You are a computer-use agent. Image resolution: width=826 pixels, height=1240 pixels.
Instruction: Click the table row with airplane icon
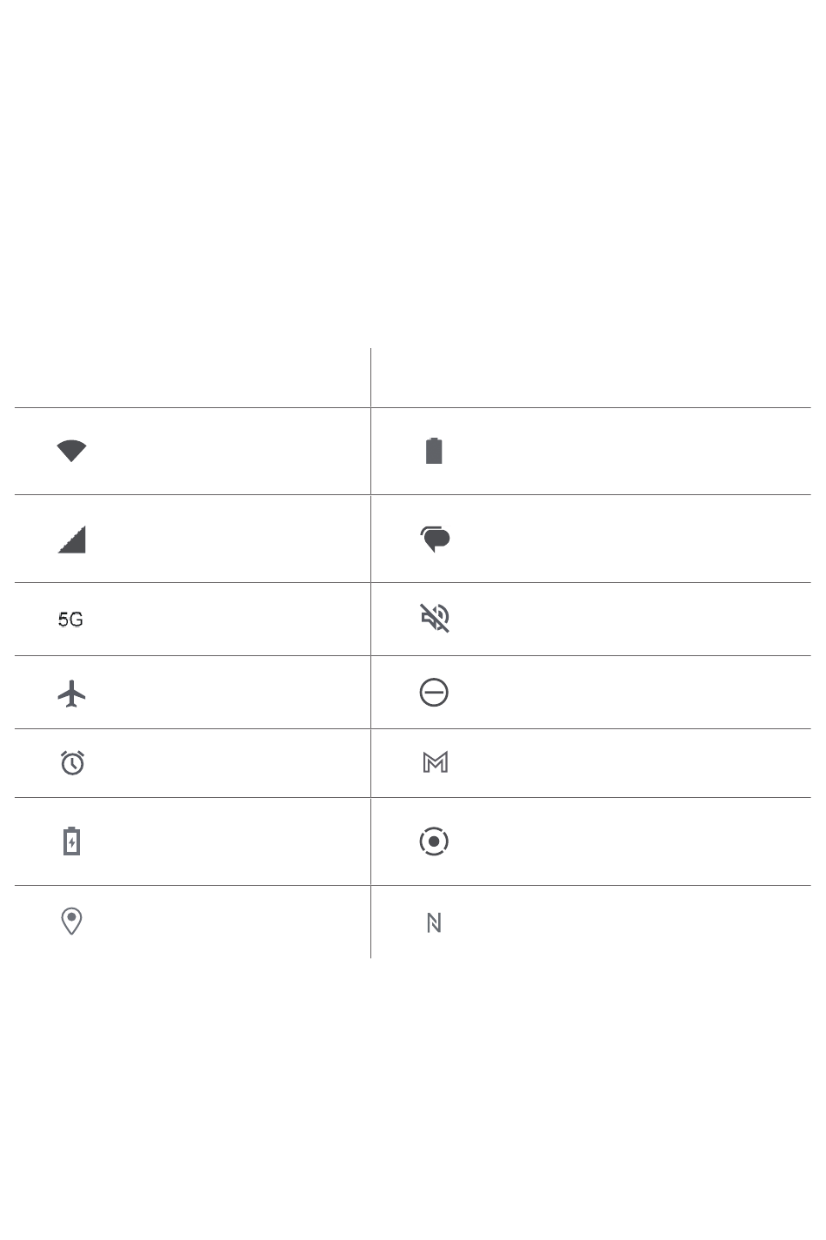(x=413, y=693)
